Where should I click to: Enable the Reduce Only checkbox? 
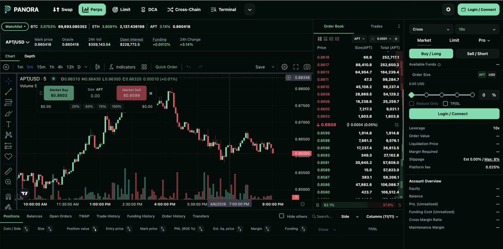tap(412, 104)
